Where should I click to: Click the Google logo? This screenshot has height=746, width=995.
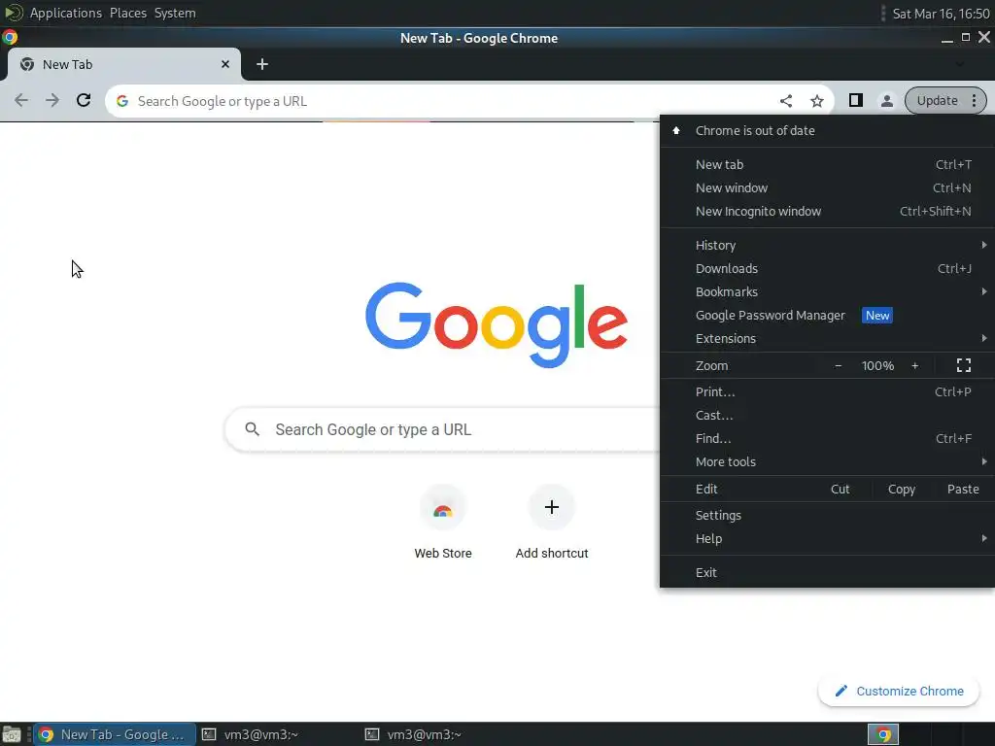coord(497,324)
